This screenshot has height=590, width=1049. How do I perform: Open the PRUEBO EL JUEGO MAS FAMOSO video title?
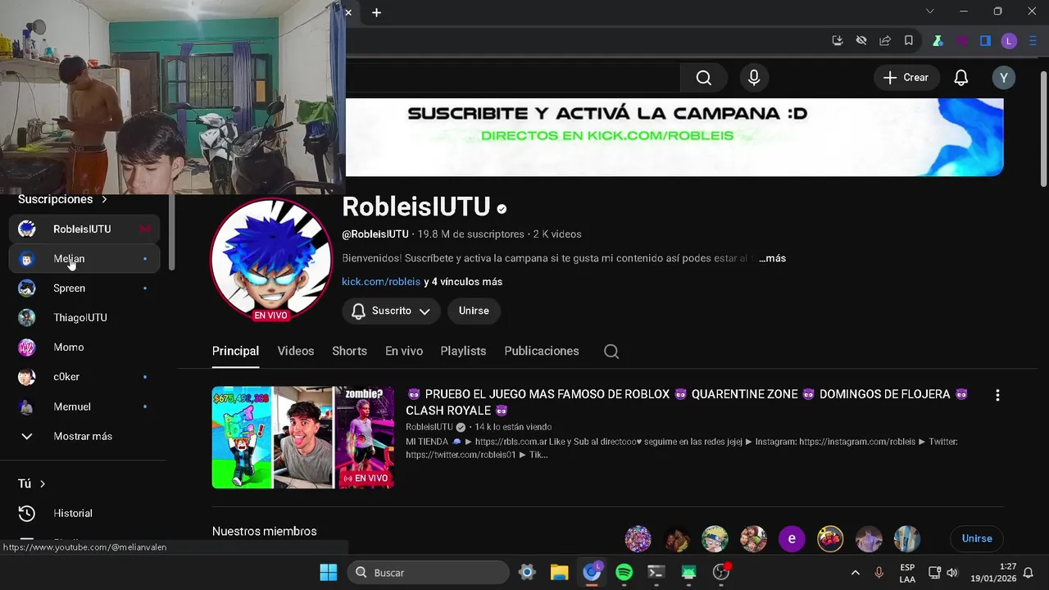688,402
